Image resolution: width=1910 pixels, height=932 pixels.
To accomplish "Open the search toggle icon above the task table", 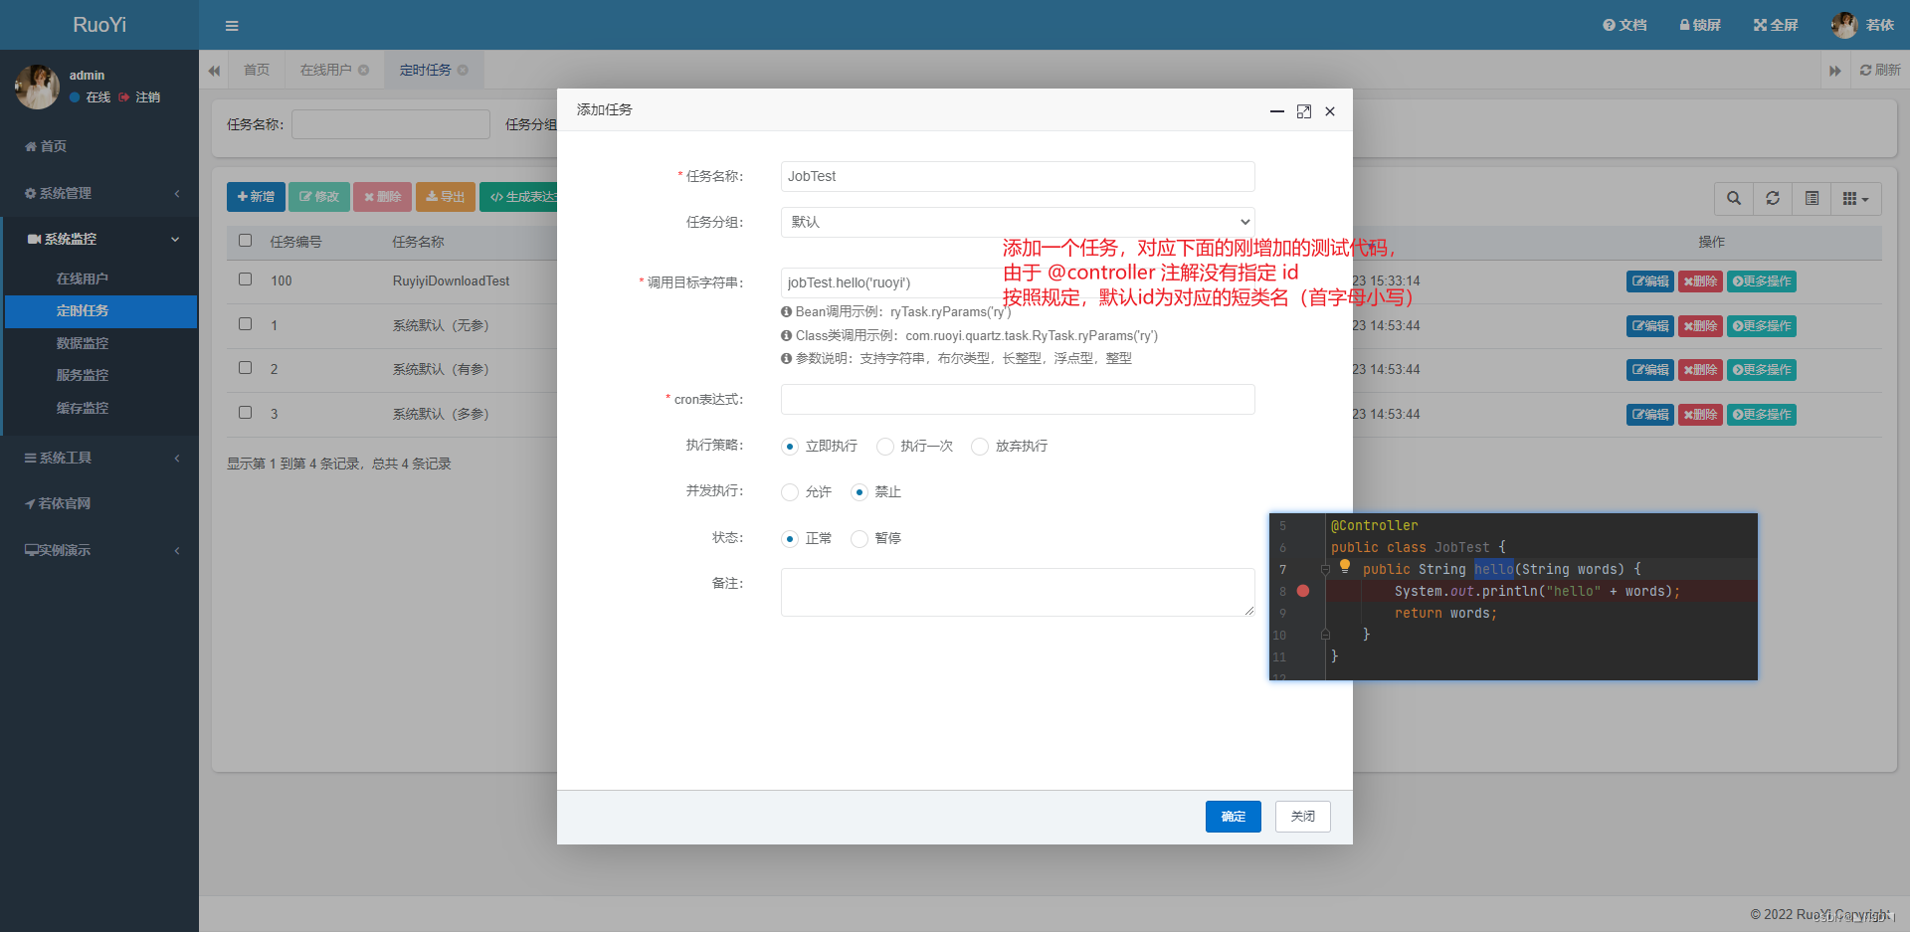I will pos(1733,199).
